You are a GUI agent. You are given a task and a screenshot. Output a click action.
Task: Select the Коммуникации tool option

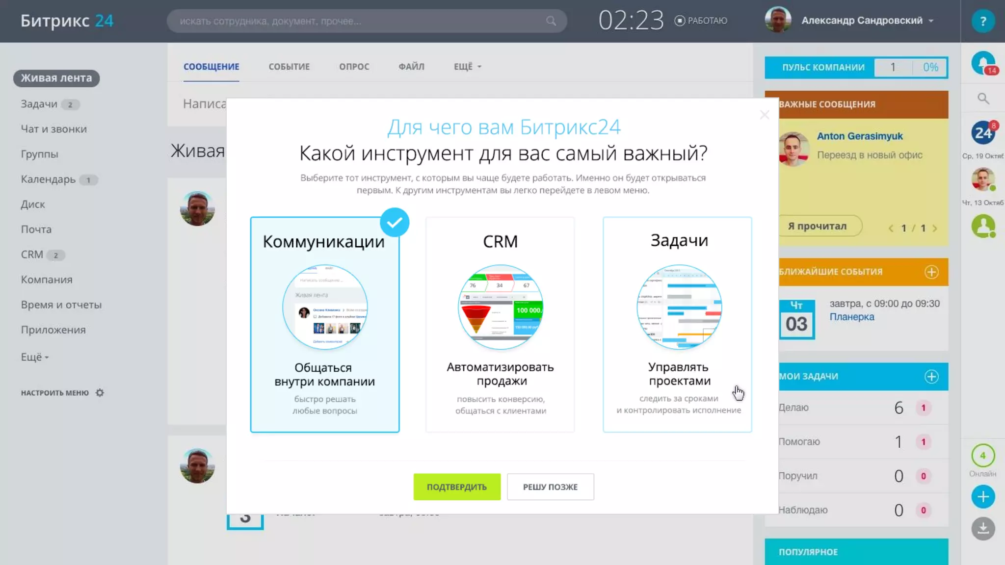(x=324, y=324)
